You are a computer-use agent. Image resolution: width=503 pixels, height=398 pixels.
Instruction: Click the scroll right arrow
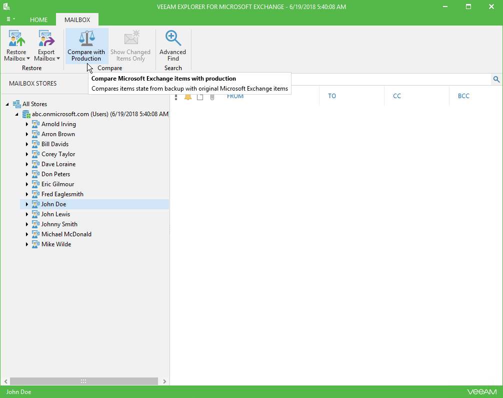click(164, 381)
